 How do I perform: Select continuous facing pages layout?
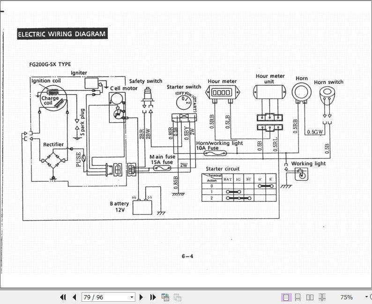pos(322,297)
